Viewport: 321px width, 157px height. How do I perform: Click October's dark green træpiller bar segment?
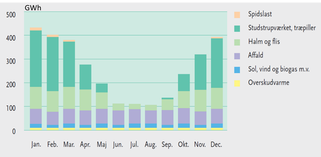[x=184, y=83]
